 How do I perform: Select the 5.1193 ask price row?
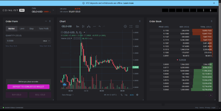pos(181,30)
